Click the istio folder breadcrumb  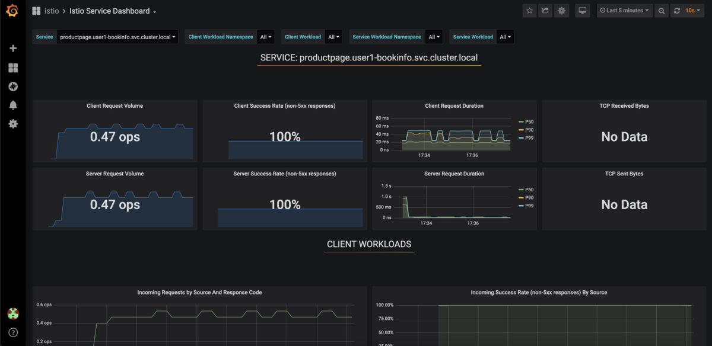tap(52, 11)
